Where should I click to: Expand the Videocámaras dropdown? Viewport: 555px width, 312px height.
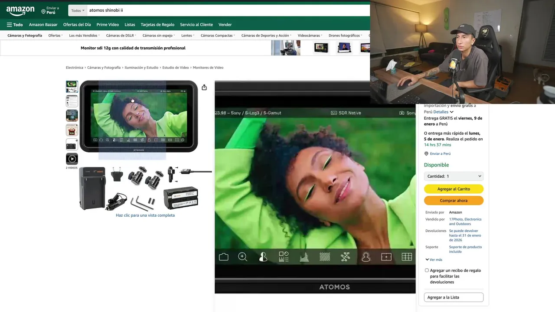click(x=310, y=36)
